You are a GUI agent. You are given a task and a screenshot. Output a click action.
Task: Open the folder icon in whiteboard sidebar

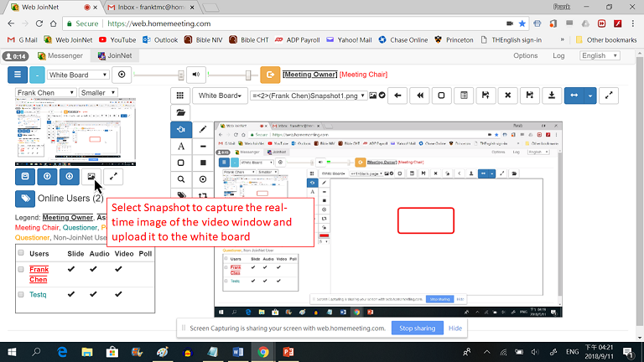point(180,112)
